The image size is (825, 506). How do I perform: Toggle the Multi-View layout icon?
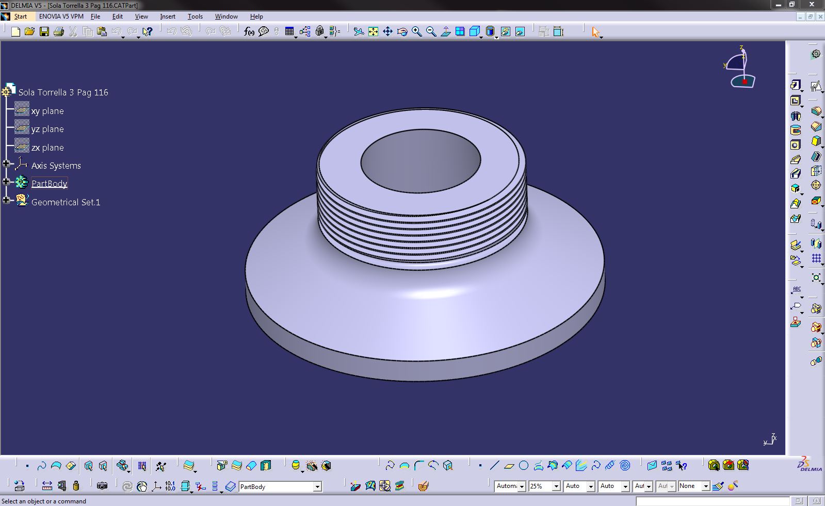tap(460, 32)
